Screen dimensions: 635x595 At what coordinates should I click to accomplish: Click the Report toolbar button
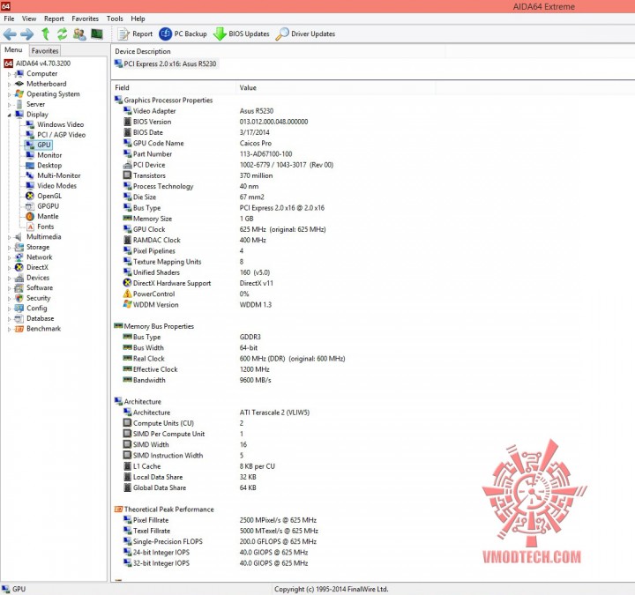(135, 34)
